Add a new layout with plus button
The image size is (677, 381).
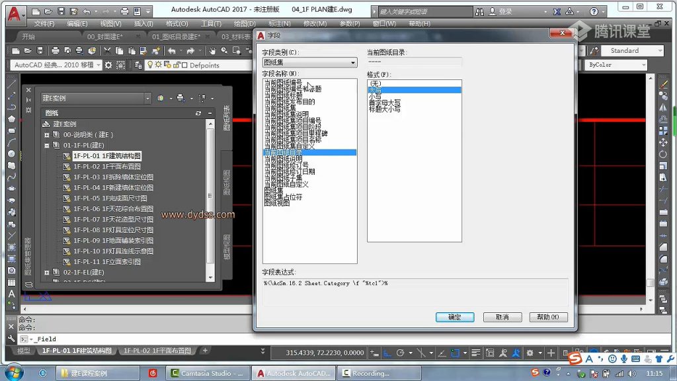click(x=205, y=351)
